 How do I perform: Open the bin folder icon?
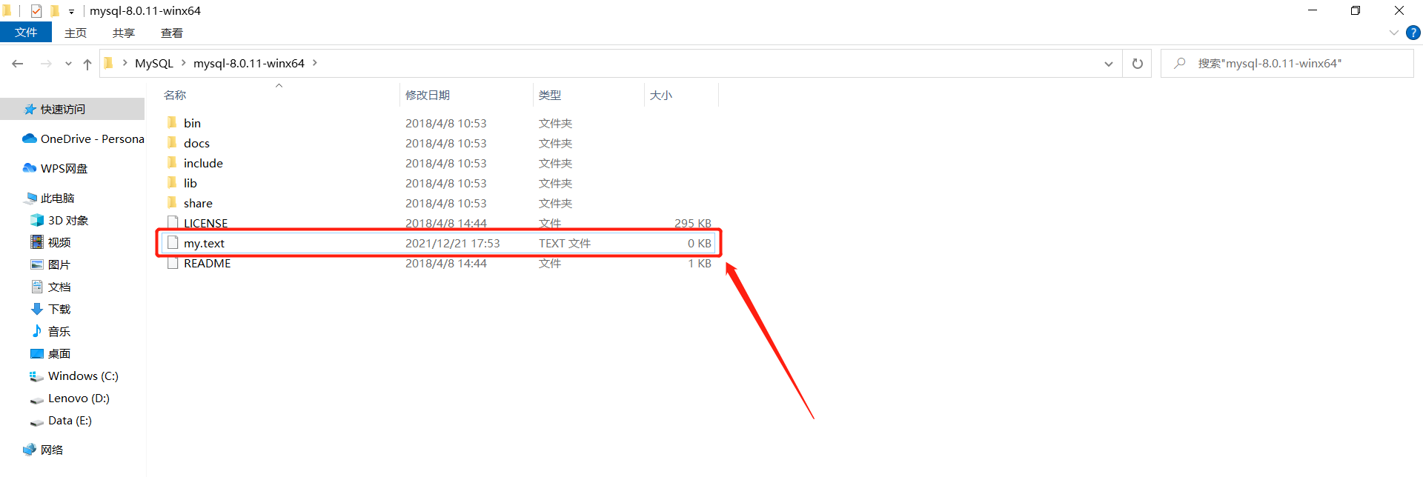[x=172, y=122]
